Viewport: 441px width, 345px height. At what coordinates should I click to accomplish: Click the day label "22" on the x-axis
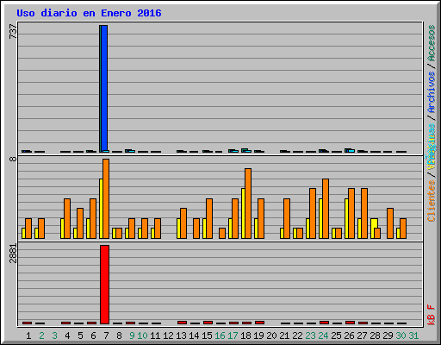(x=297, y=336)
